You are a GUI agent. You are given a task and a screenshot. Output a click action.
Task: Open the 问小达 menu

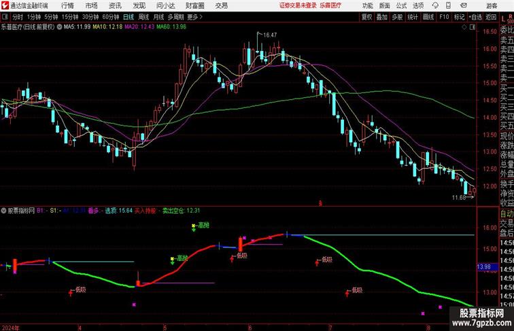pos(165,5)
